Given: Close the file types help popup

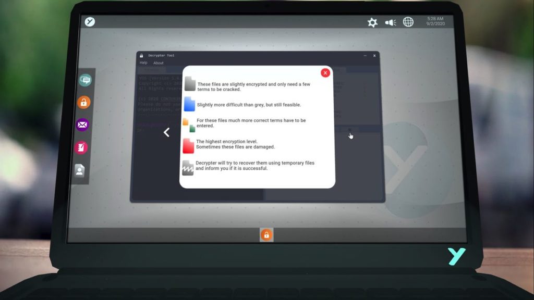Looking at the screenshot, I should (325, 73).
